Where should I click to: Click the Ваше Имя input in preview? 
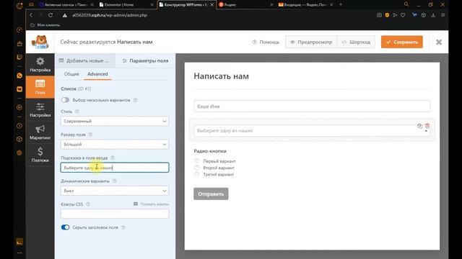click(x=312, y=106)
